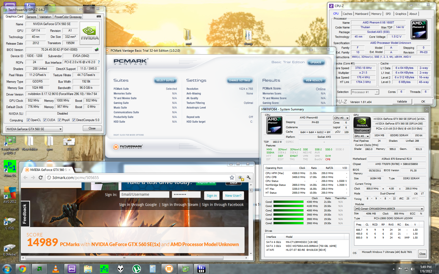The image size is (439, 274).
Task: Switch to the Sensors tab in GPU-Z
Action: click(x=31, y=17)
